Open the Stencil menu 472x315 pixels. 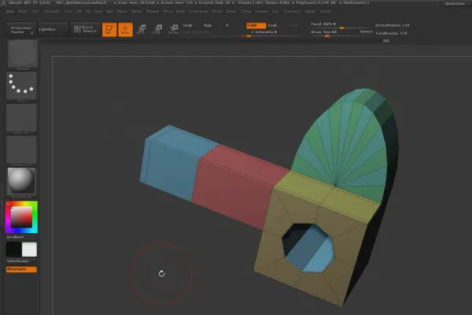click(x=230, y=12)
